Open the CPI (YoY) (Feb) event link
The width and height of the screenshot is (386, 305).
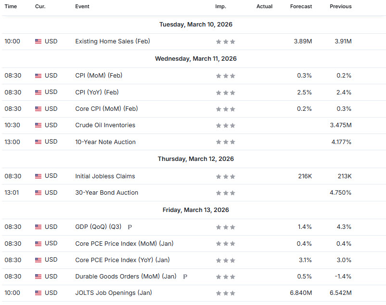point(97,92)
